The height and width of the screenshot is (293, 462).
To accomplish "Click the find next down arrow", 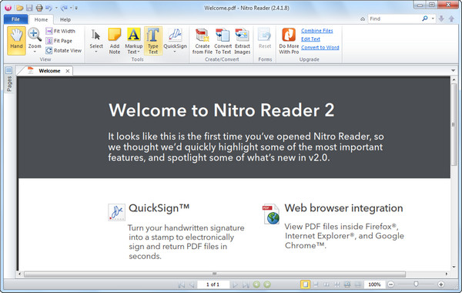I will pyautogui.click(x=441, y=19).
